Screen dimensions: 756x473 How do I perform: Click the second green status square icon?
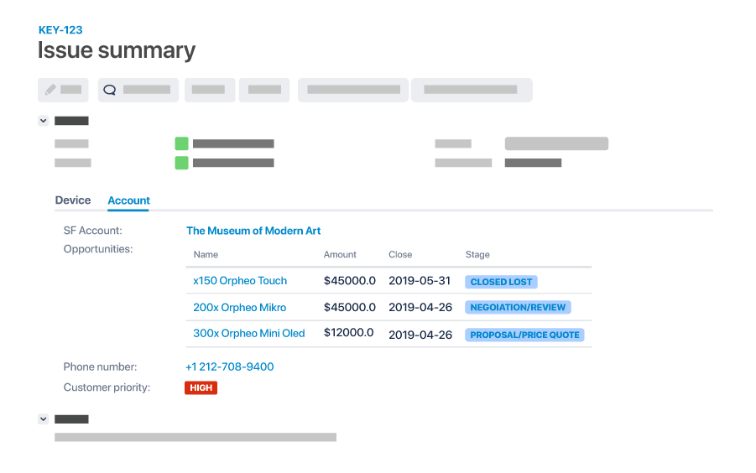(x=181, y=163)
